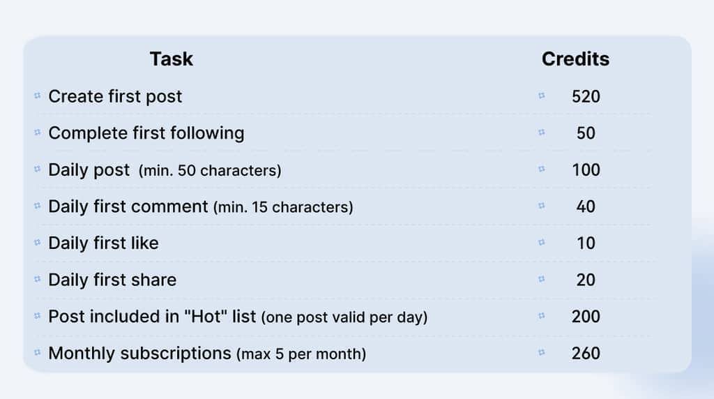Click the 100 credits value for Daily post
The image size is (714, 399).
[586, 170]
